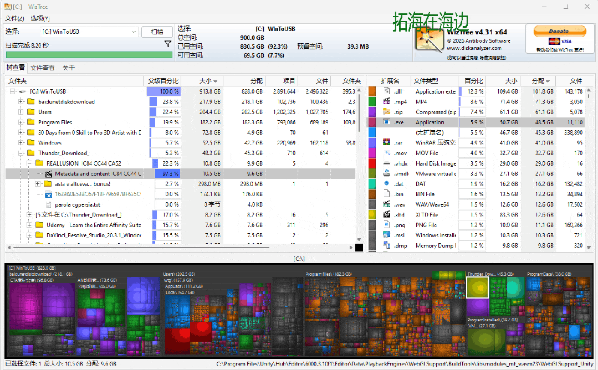Viewport: 598px width, 370px height.
Task: Open the drive selection combo box
Action: coord(89,32)
